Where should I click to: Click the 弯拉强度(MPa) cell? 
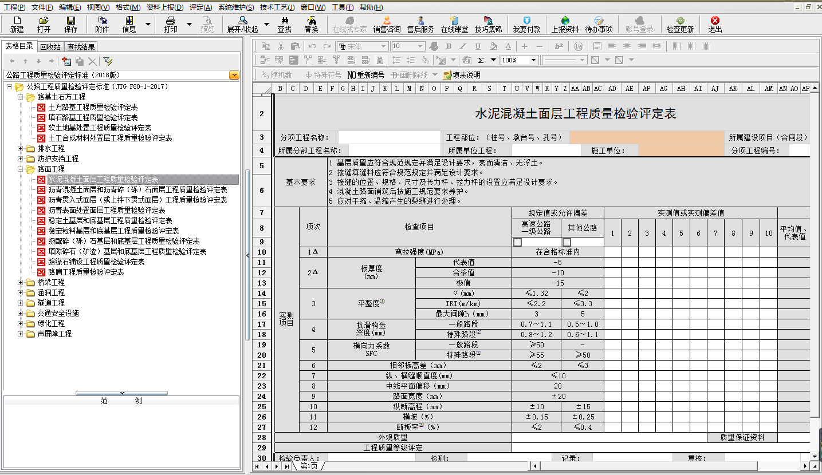[419, 252]
